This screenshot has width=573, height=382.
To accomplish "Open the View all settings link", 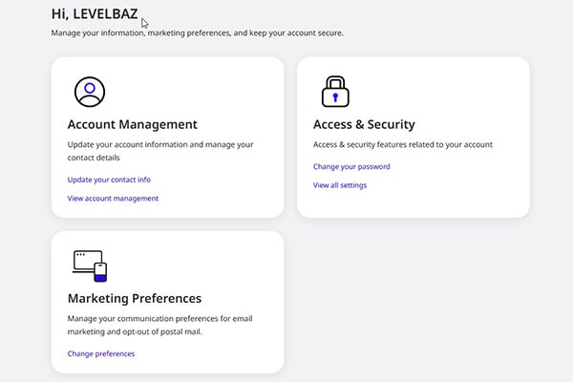I will click(340, 185).
